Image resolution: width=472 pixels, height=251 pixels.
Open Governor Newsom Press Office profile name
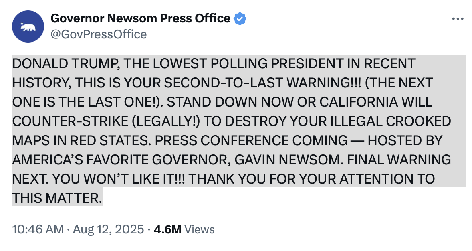140,18
